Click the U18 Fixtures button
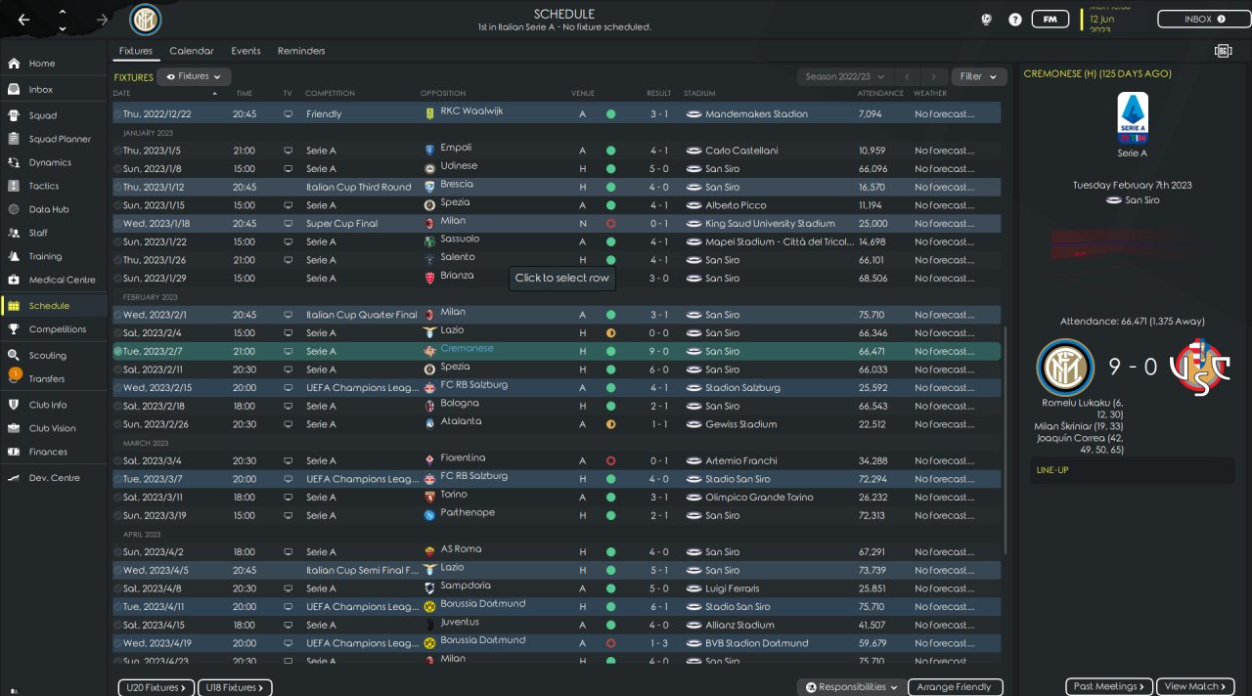The image size is (1252, 696). (x=235, y=687)
